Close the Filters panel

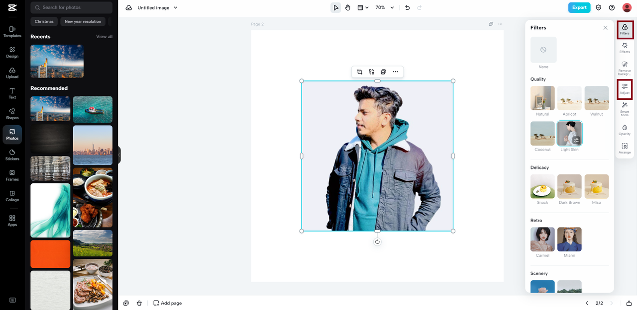coord(605,28)
